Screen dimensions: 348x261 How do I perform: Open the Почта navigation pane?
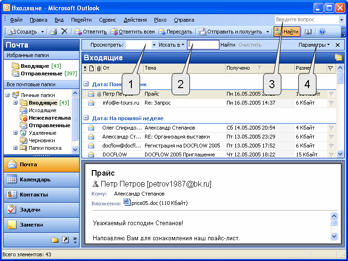(x=41, y=164)
